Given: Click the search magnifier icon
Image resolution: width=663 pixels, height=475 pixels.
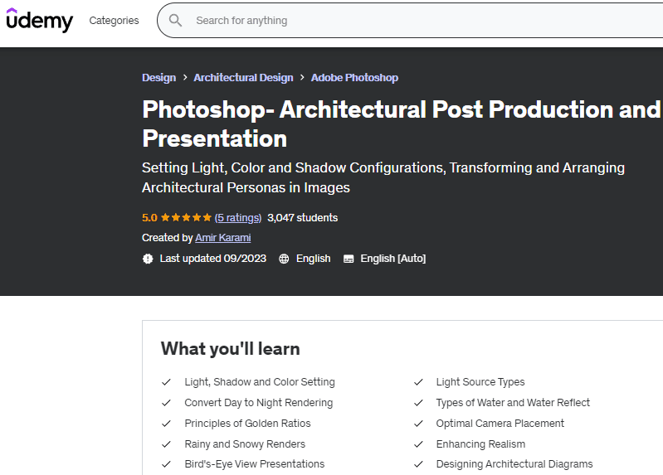Looking at the screenshot, I should [175, 21].
